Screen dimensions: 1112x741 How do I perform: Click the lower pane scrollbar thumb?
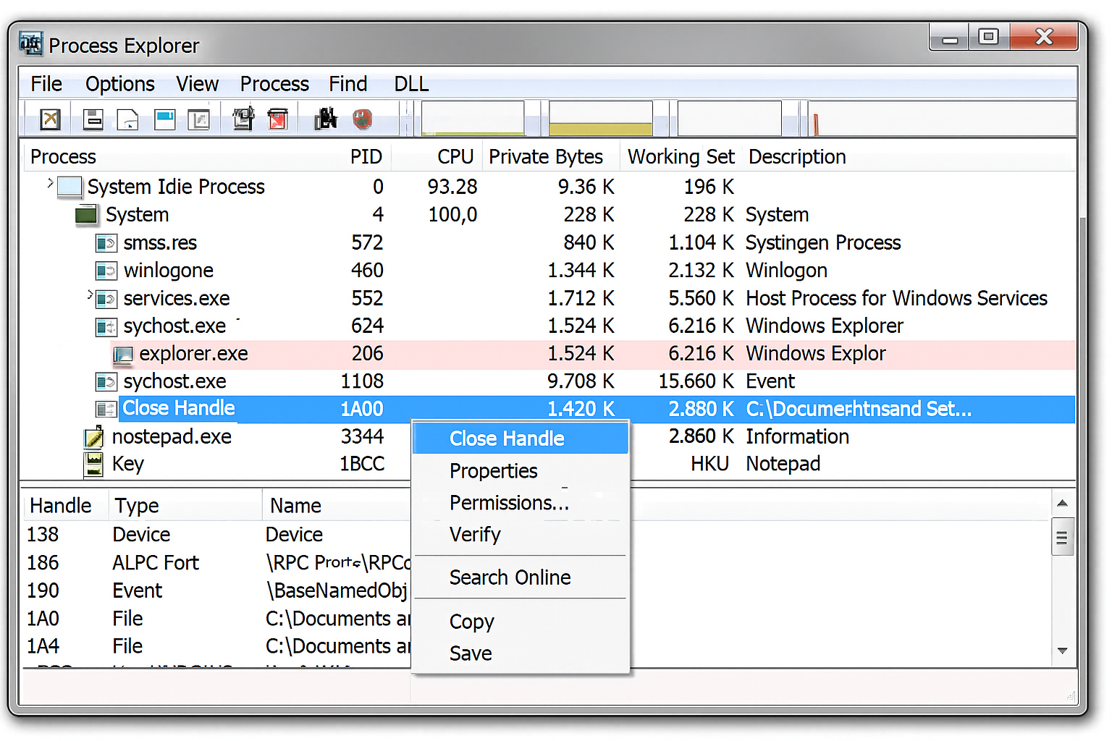pos(1062,537)
